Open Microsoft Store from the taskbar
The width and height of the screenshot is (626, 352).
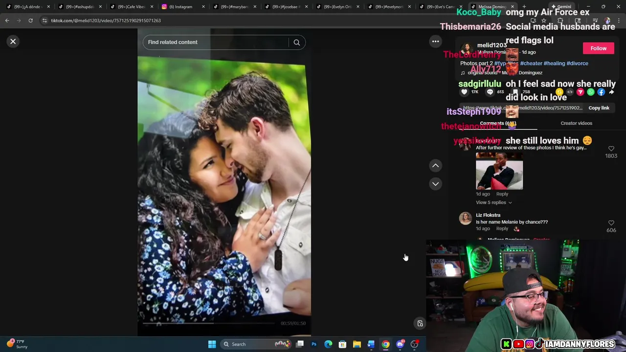342,344
